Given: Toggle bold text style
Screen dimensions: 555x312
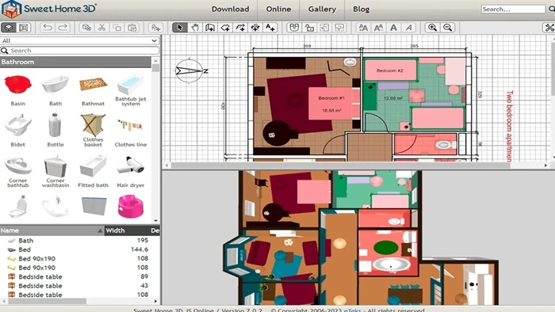Looking at the screenshot, I should click(393, 28).
